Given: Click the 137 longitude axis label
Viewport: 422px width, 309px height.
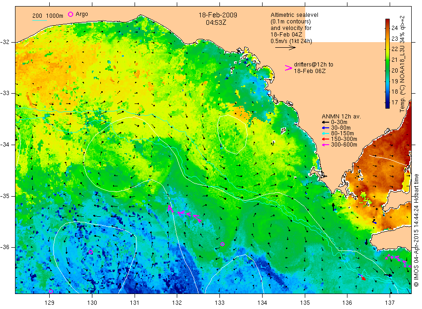Looking at the screenshot, I should tap(390, 303).
